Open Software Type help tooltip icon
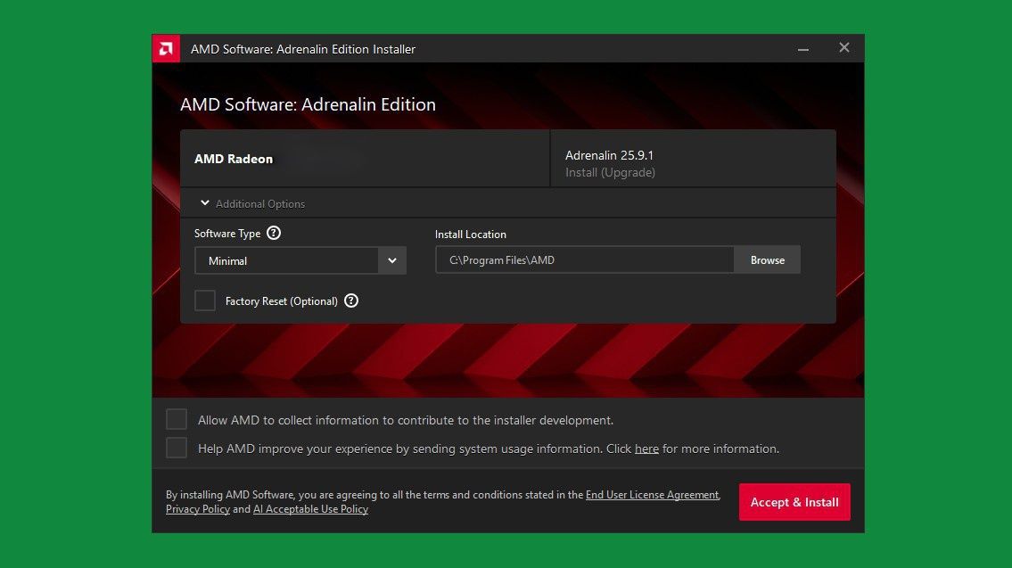1012x568 pixels. [274, 234]
